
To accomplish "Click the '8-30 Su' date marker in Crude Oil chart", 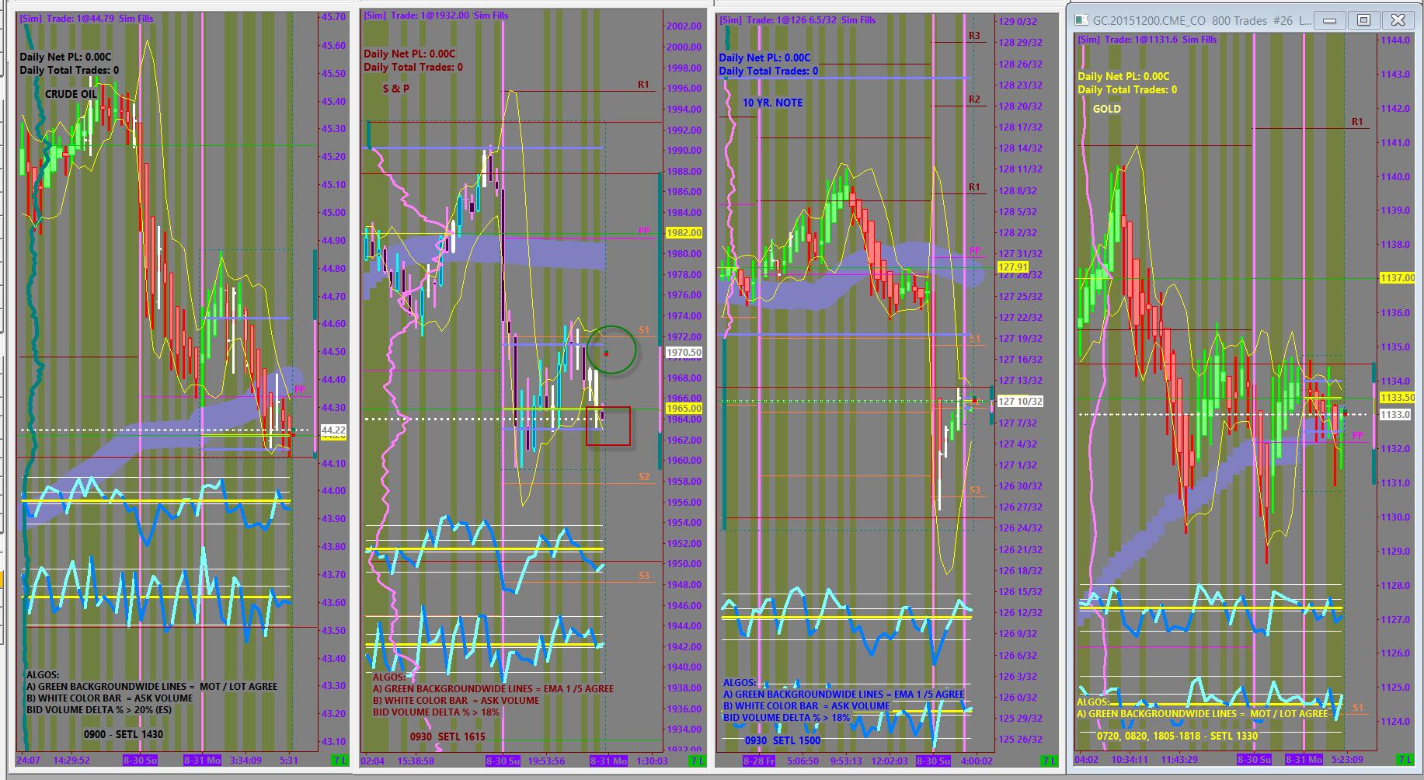I will pyautogui.click(x=140, y=760).
